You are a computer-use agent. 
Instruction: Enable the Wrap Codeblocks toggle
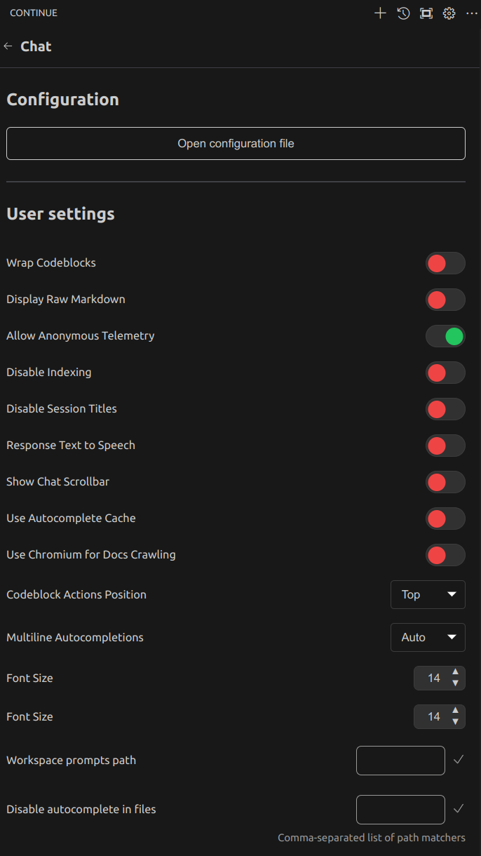[445, 263]
